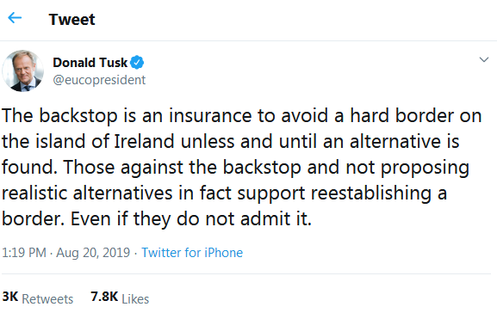Viewport: 497px width, 313px height.
Task: Click the Tweet header title
Action: (72, 20)
